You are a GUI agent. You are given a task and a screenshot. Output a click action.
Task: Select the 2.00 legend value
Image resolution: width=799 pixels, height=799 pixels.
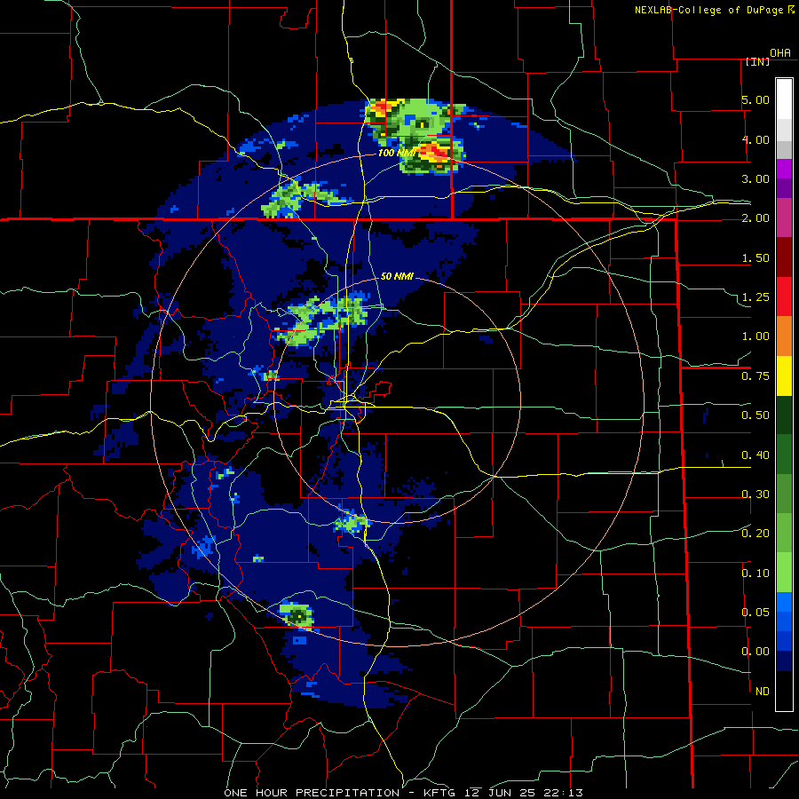click(755, 218)
